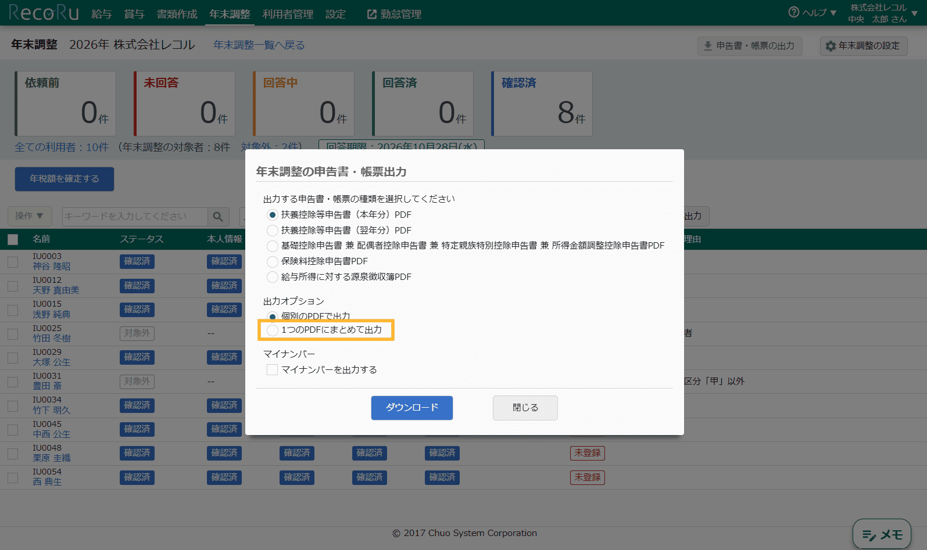This screenshot has width=927, height=550.
Task: Click the keyword search input field
Action: [135, 217]
